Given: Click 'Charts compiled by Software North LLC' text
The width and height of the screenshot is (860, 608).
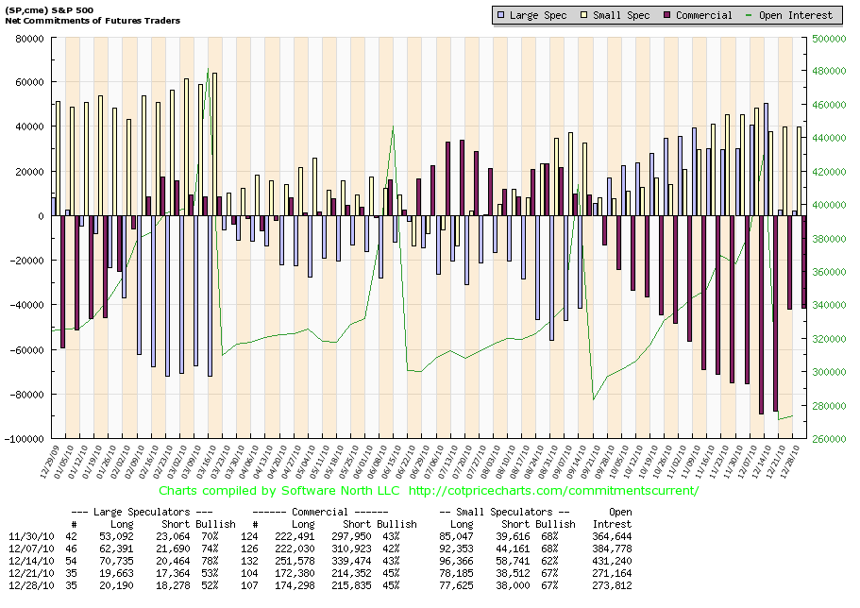Looking at the screenshot, I should pos(279,491).
